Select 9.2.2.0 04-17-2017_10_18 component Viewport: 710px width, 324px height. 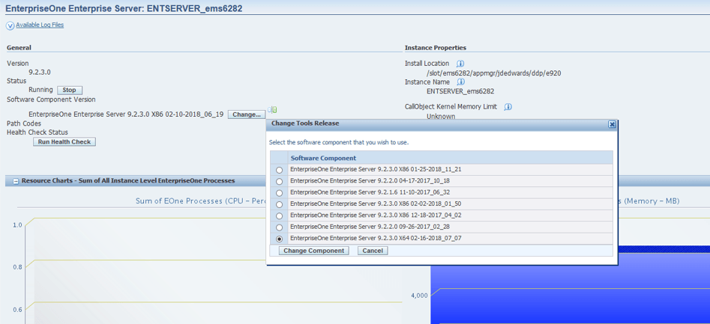coord(280,181)
